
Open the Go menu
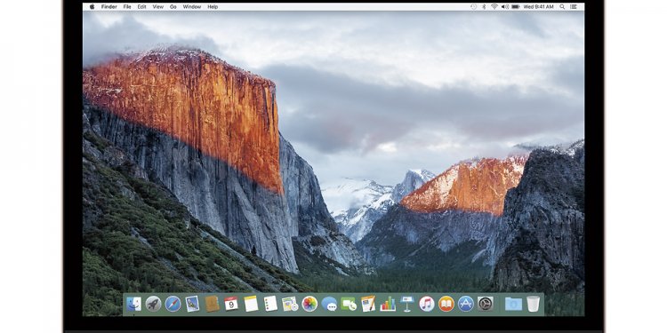coord(173,7)
